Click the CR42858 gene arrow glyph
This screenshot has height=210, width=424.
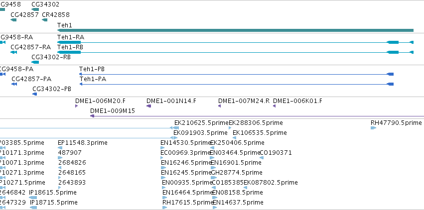[45, 20]
